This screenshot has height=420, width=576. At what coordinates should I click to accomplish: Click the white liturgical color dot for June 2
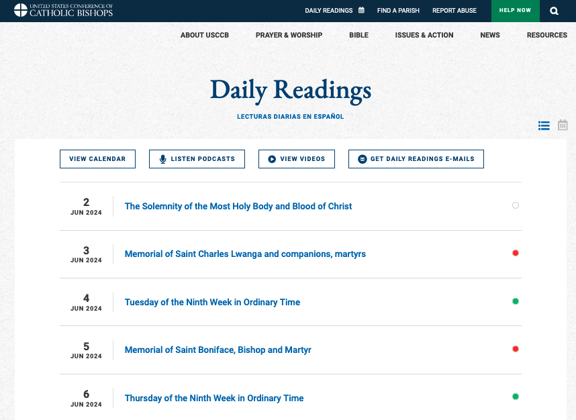point(516,205)
